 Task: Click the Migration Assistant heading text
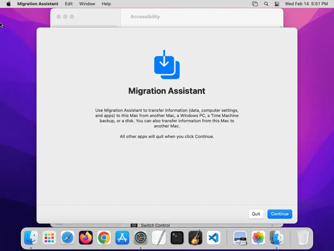pos(167,91)
